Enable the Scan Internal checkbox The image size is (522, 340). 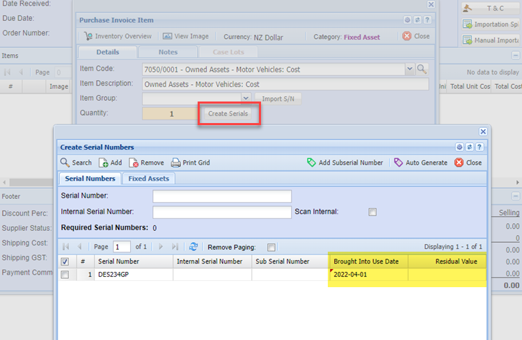(x=372, y=212)
